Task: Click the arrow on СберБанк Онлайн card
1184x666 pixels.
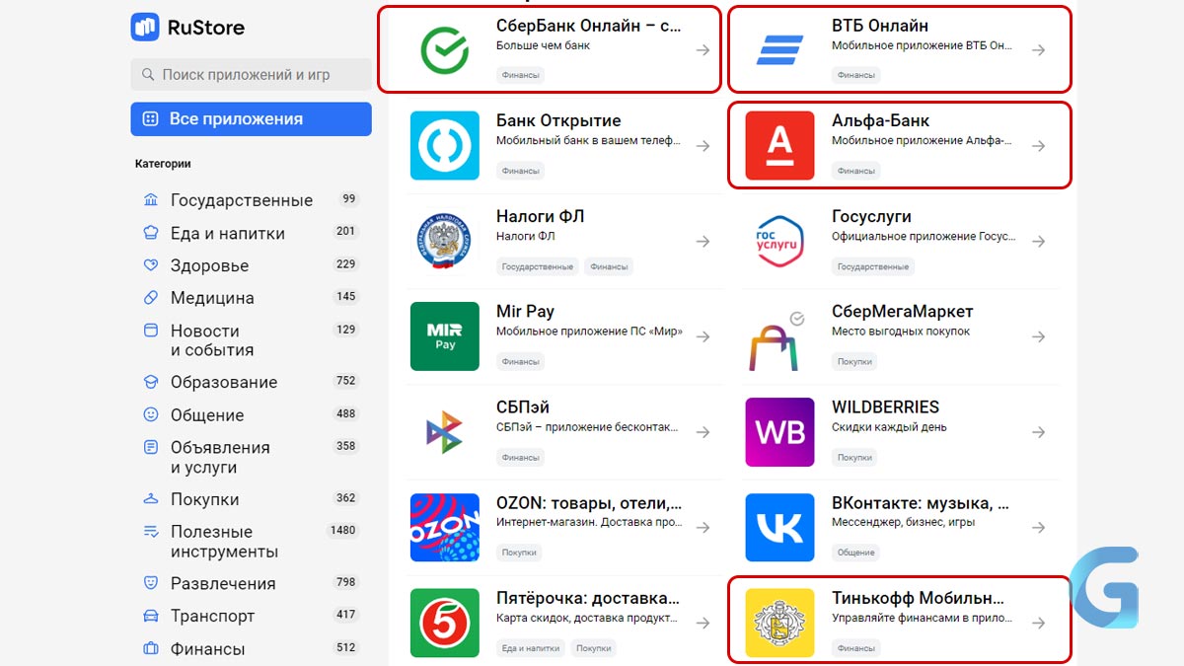Action: tap(703, 50)
